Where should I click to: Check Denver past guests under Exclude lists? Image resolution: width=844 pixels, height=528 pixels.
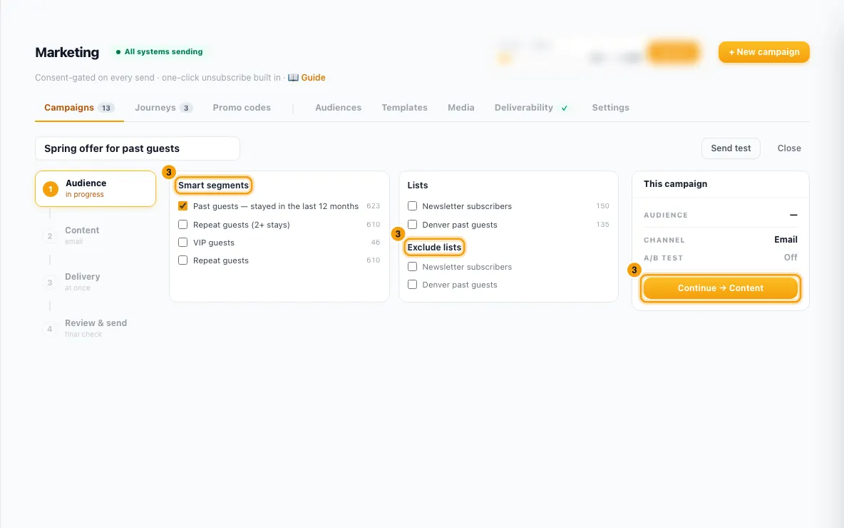(412, 285)
